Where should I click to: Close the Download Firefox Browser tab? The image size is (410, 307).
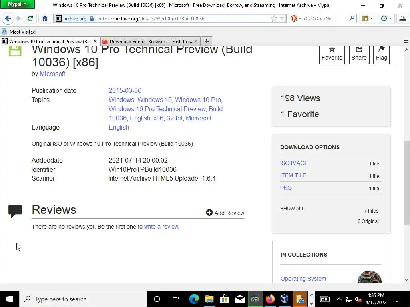(x=195, y=41)
